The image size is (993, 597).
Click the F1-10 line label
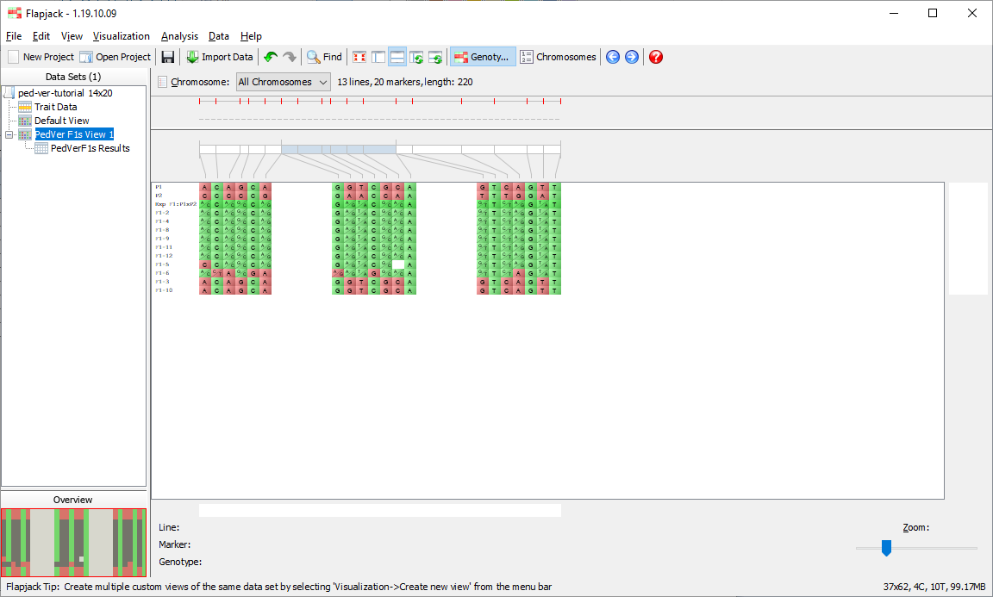click(x=164, y=290)
